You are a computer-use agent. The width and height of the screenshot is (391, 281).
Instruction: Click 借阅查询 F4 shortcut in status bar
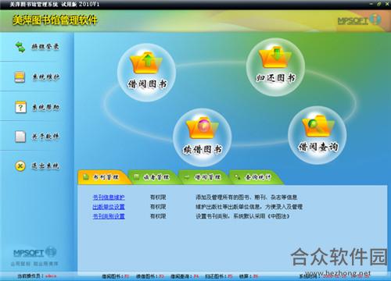pyautogui.click(x=185, y=276)
